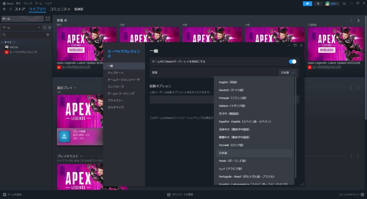The image size is (367, 199).
Task: Advance What's New shelf with right arrow
Action: (358, 20)
